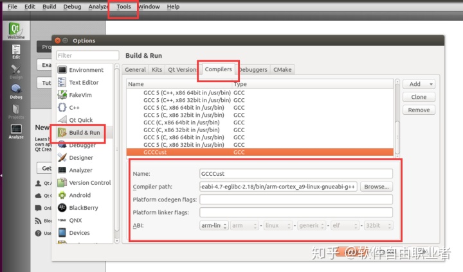463x272 pixels.
Task: Open Analyze mode icon
Action: coord(16,132)
